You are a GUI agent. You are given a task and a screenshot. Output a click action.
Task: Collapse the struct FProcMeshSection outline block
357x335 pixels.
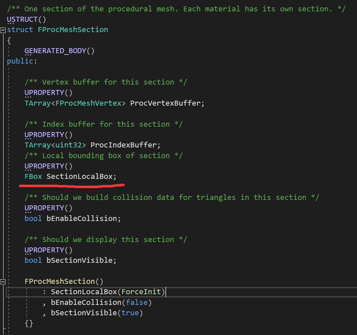pos(3,30)
